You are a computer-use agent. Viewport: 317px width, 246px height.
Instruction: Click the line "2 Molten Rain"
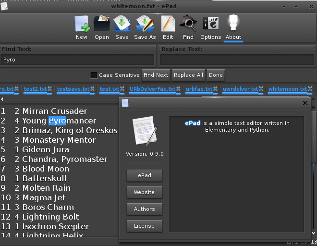pos(42,188)
